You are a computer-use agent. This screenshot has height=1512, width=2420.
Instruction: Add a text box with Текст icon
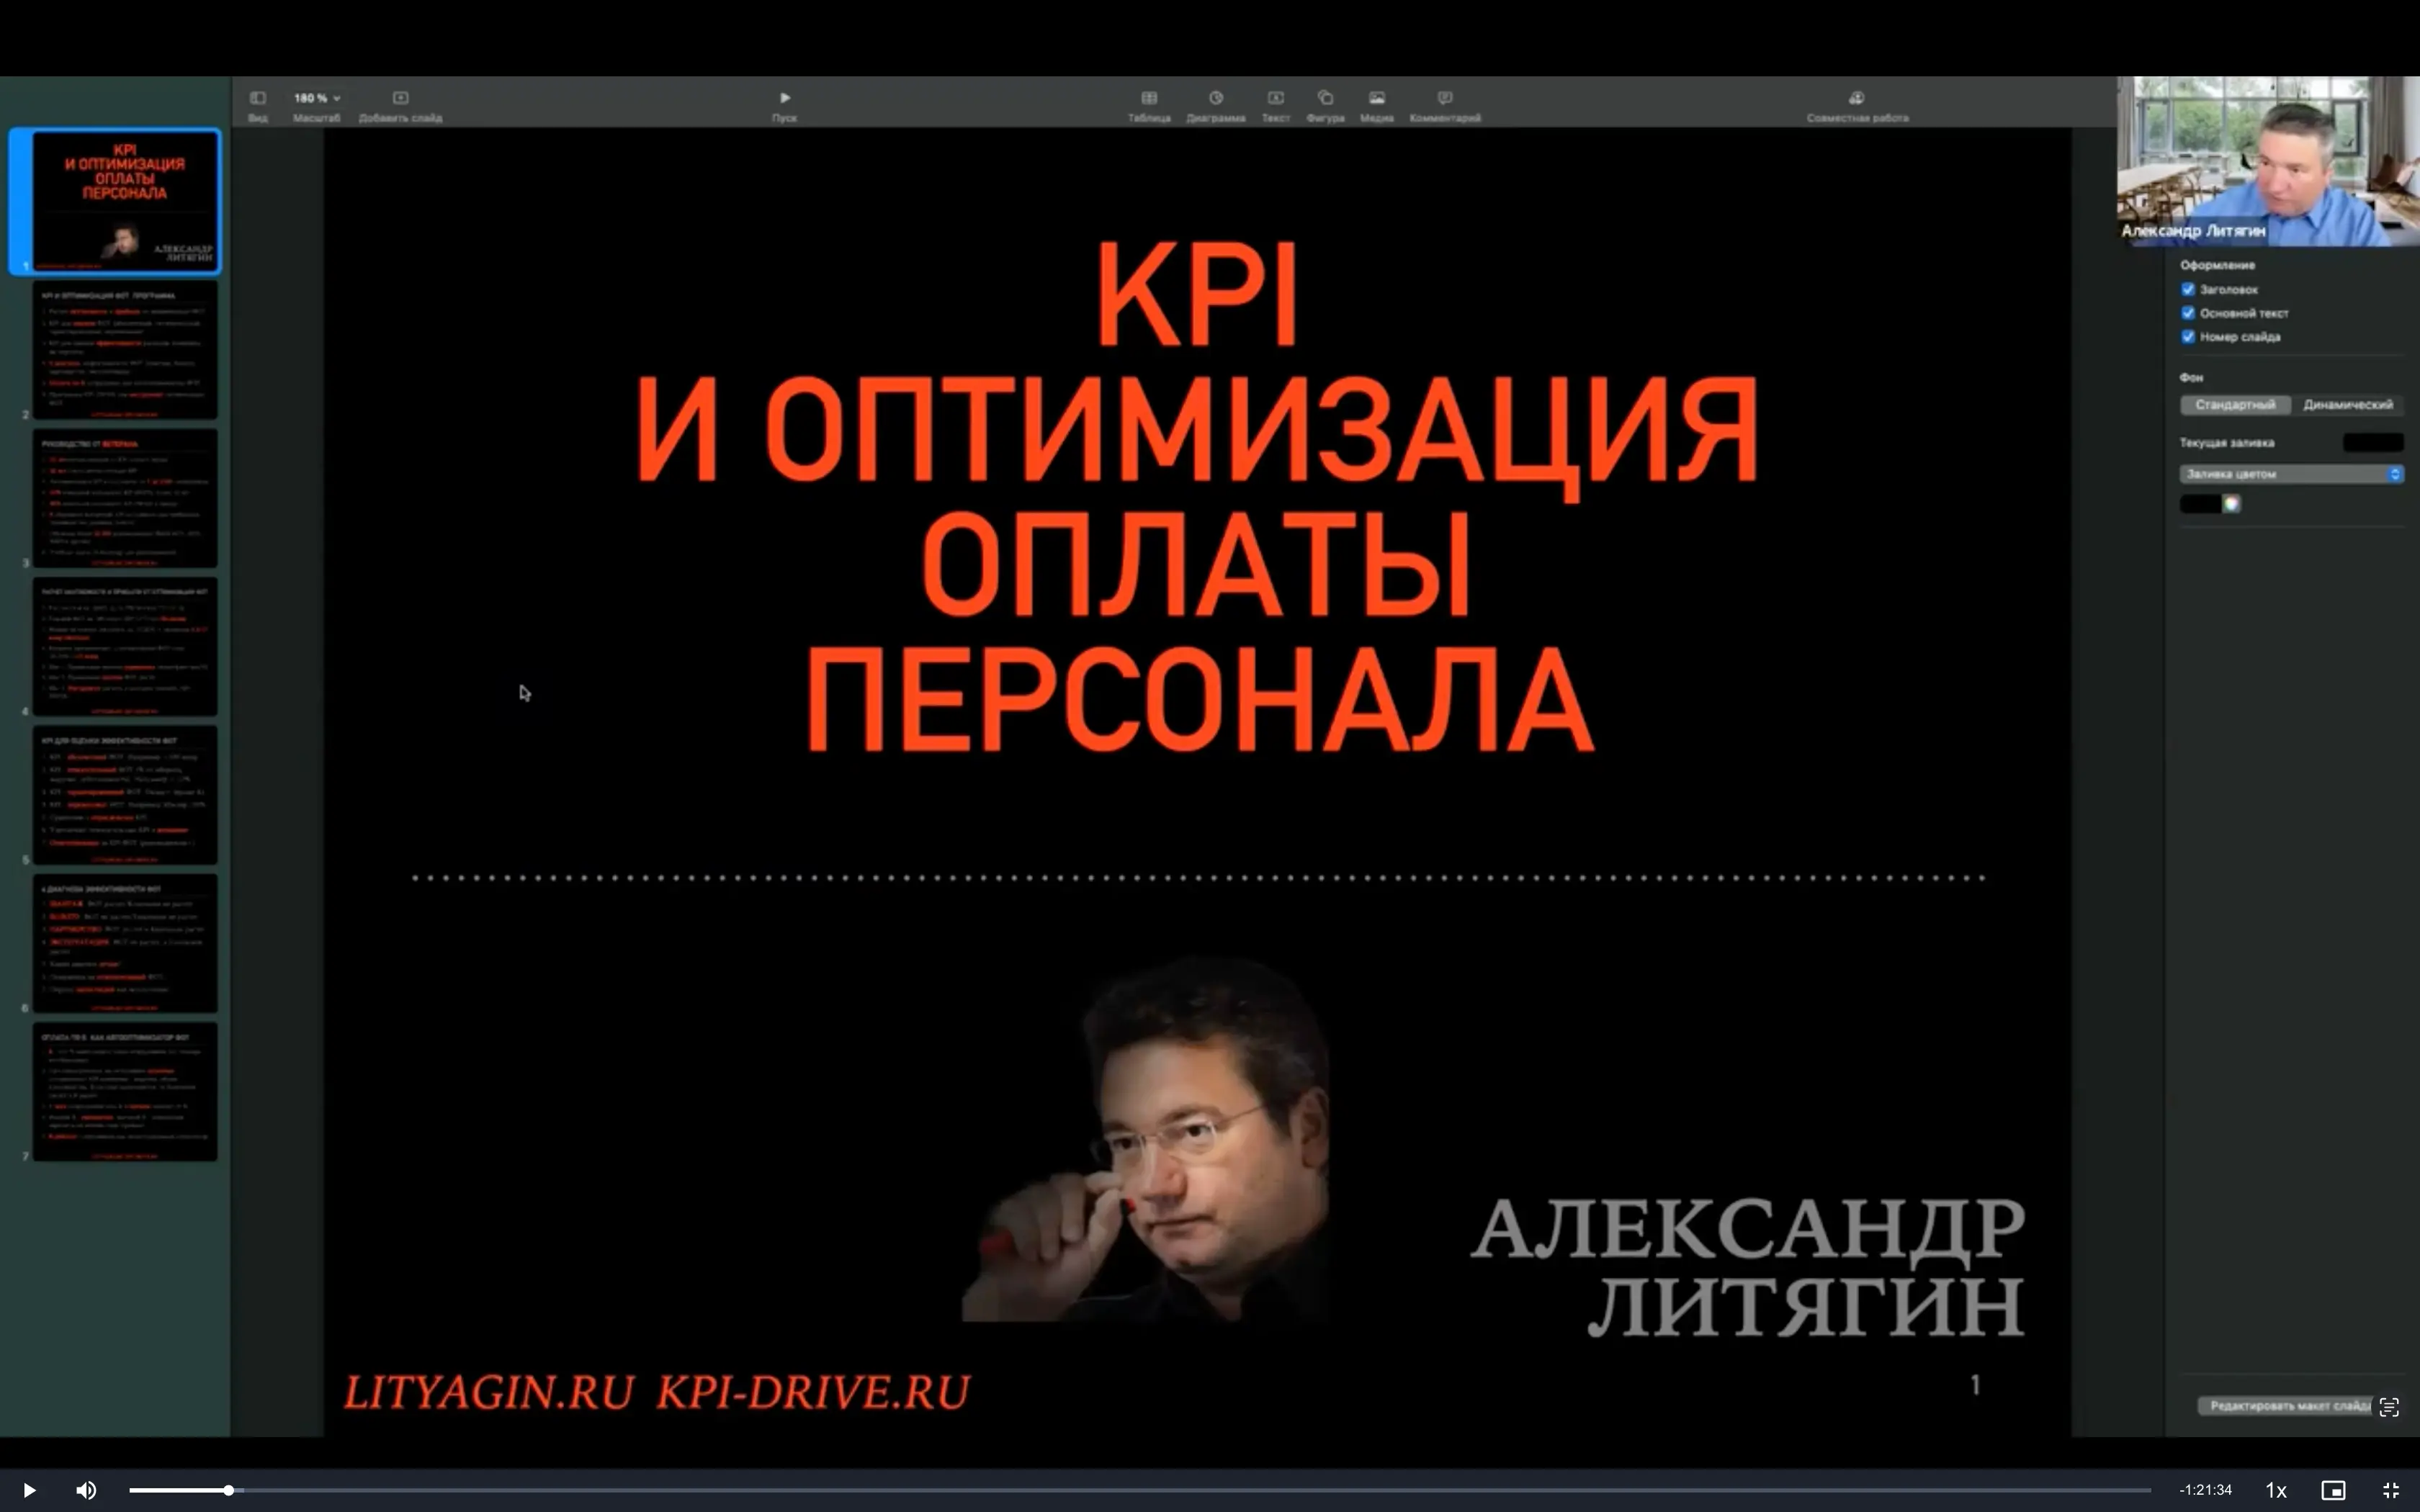(x=1275, y=98)
